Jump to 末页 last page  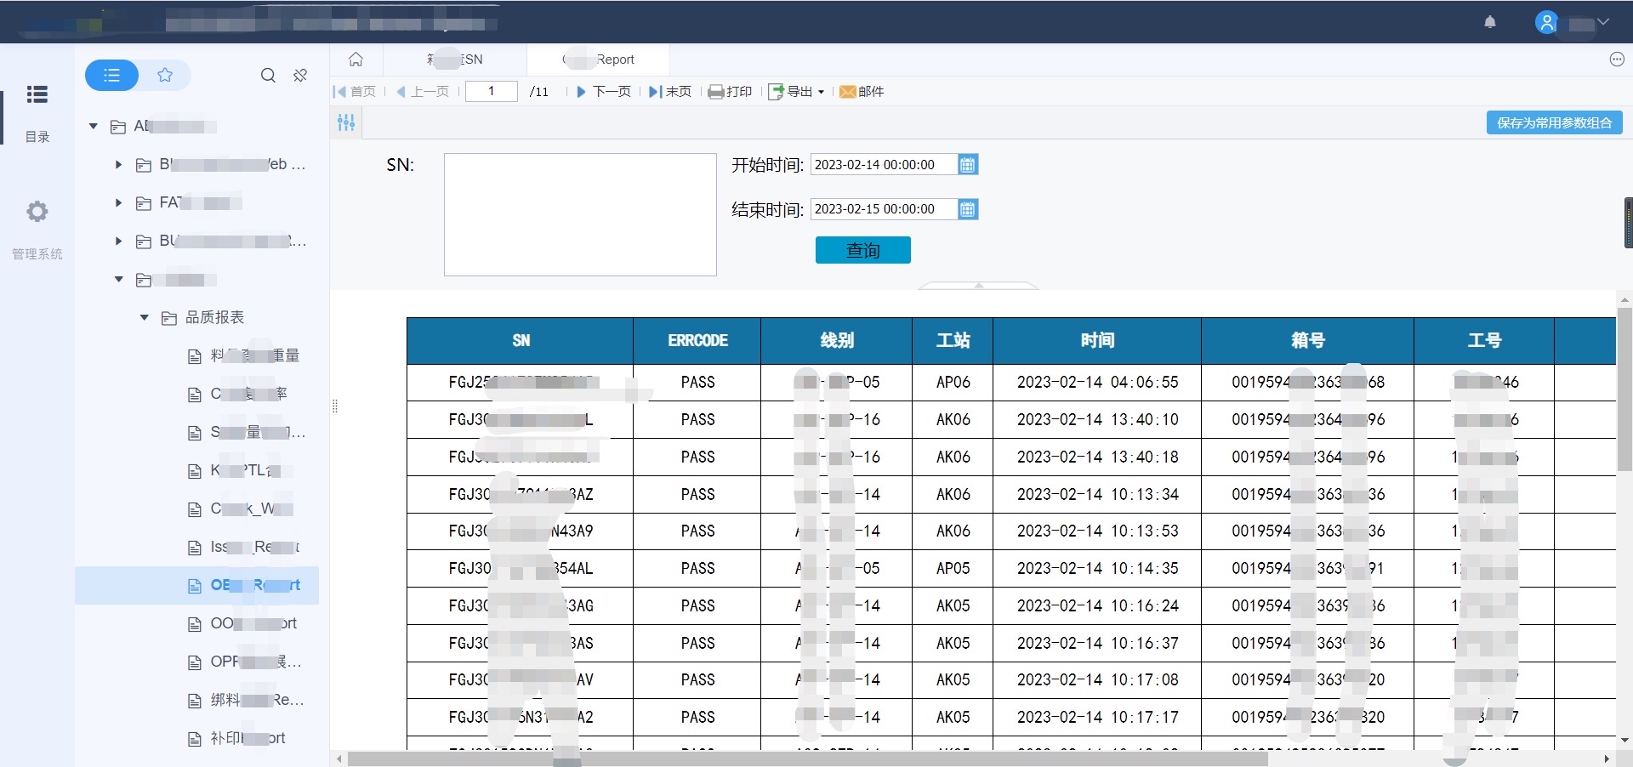click(670, 92)
